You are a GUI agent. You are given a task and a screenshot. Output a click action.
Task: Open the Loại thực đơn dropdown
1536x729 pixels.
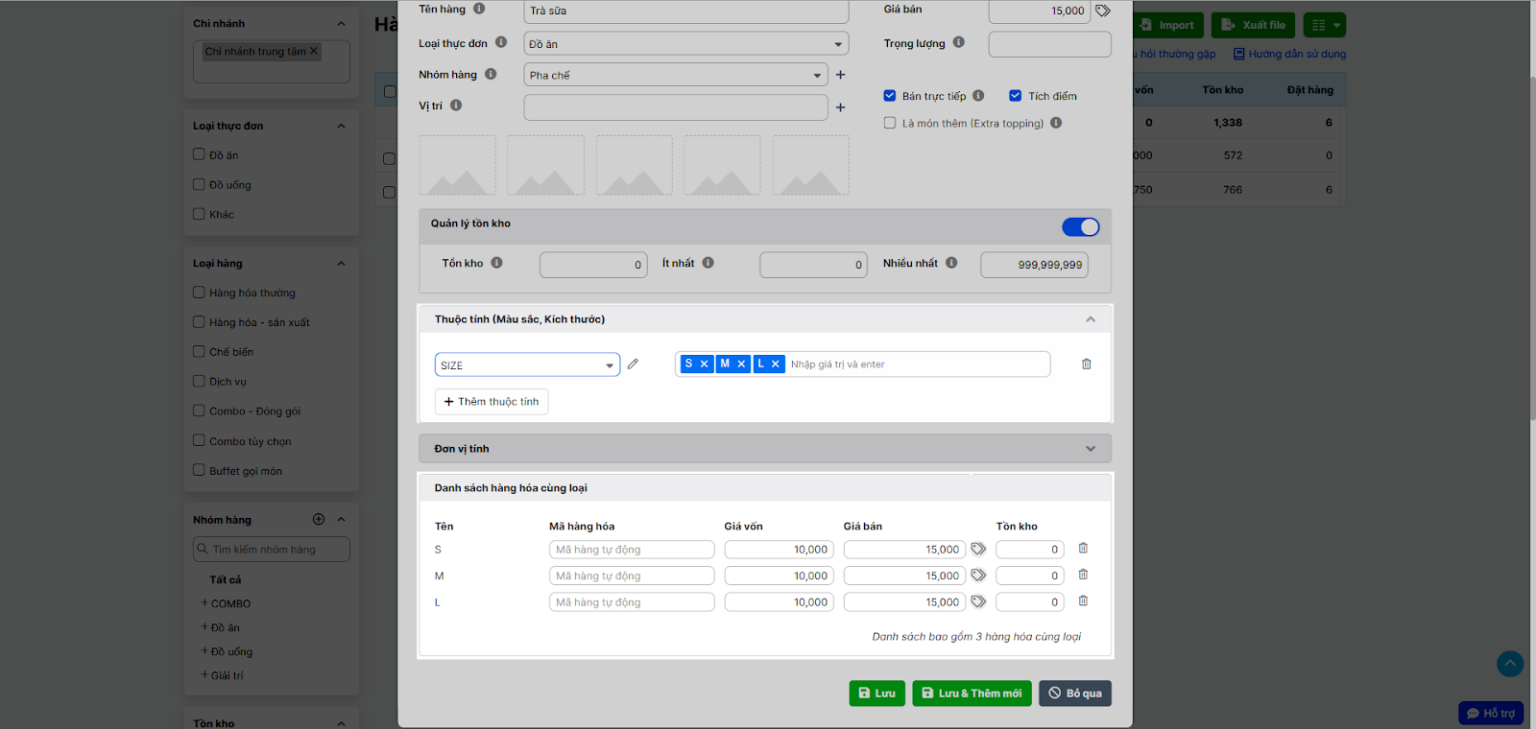[x=686, y=43]
